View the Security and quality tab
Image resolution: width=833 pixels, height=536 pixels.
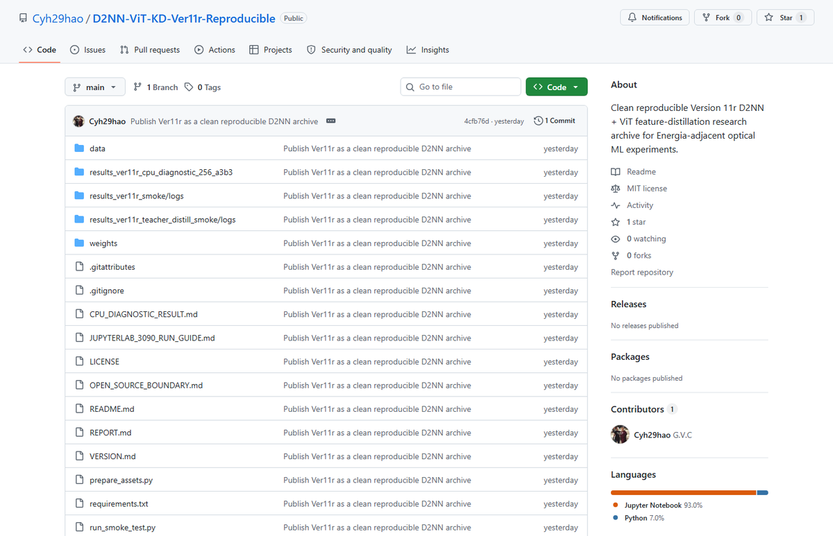[x=349, y=50]
